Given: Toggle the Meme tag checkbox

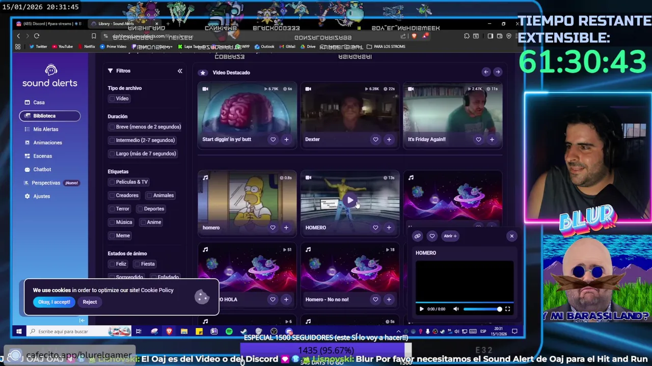Looking at the screenshot, I should [x=112, y=236].
